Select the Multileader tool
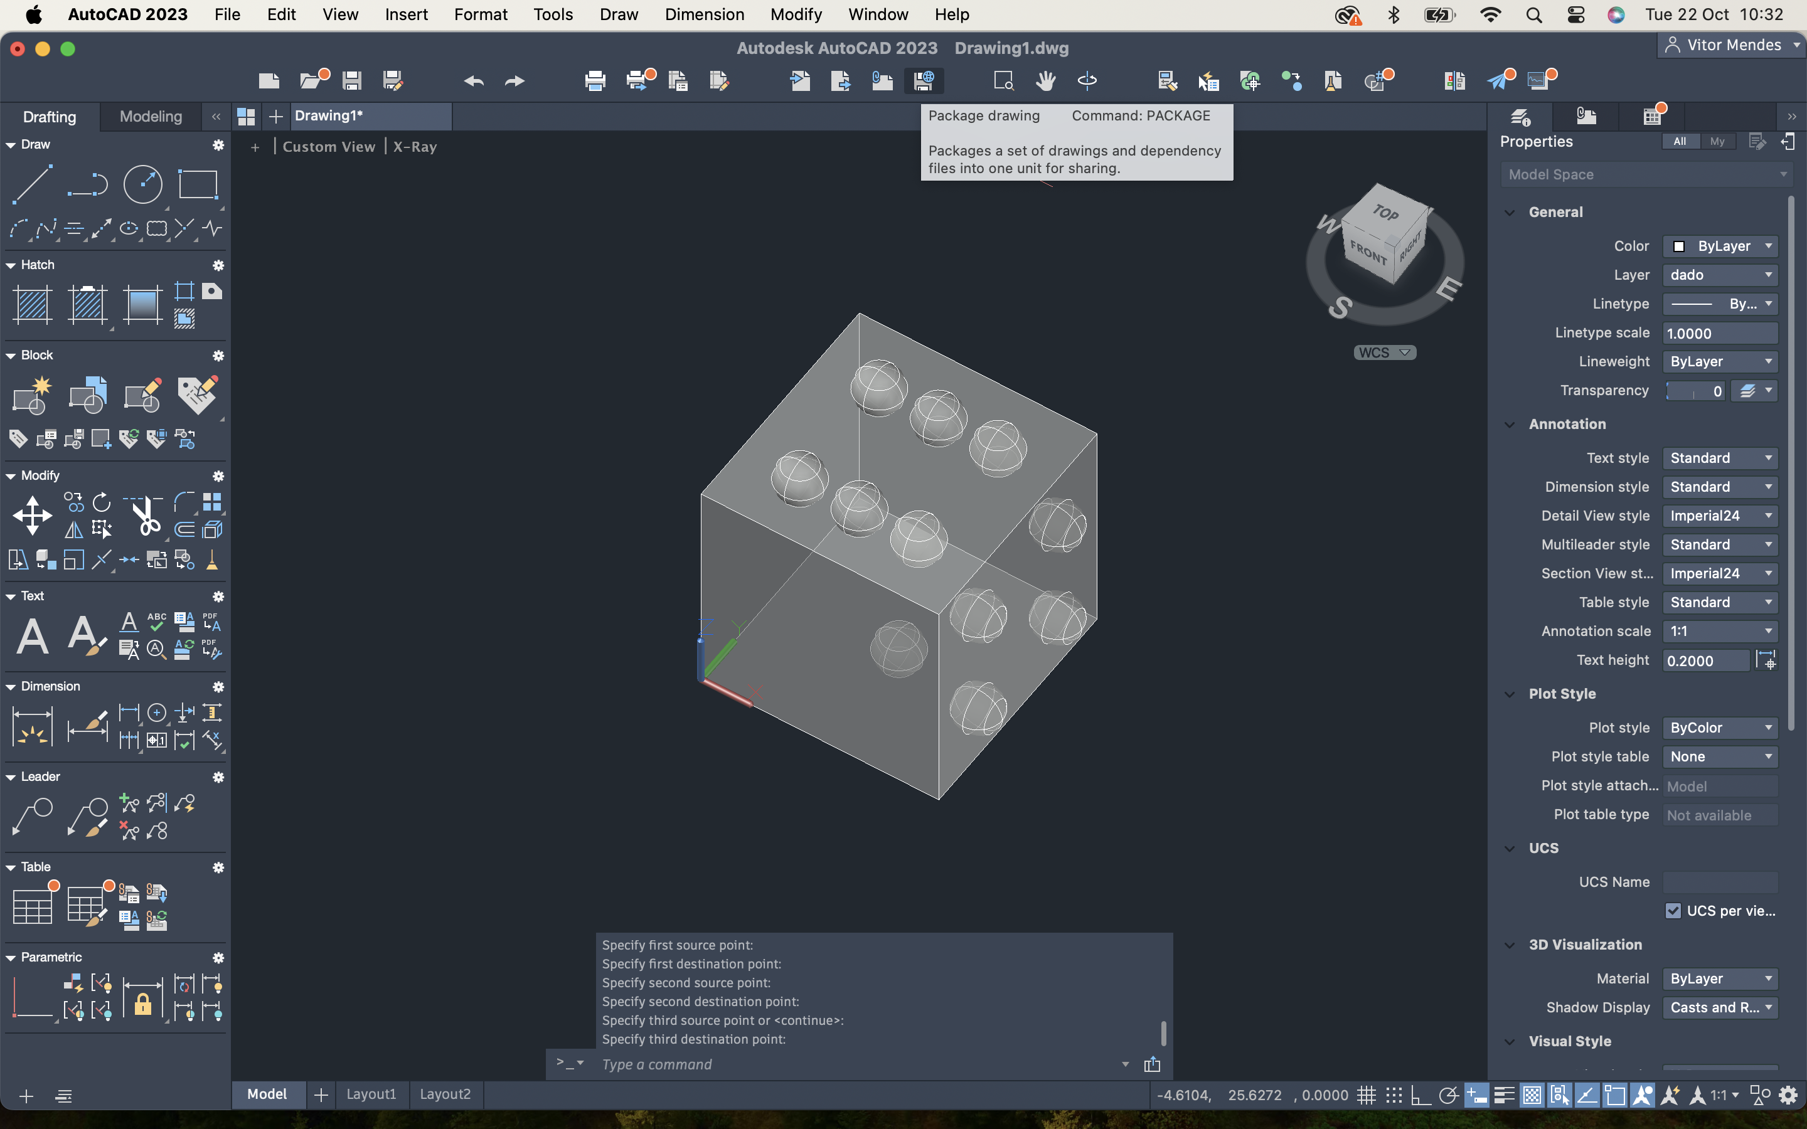This screenshot has height=1129, width=1807. pyautogui.click(x=32, y=816)
